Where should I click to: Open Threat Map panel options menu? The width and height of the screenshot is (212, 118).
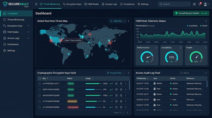coord(129,21)
